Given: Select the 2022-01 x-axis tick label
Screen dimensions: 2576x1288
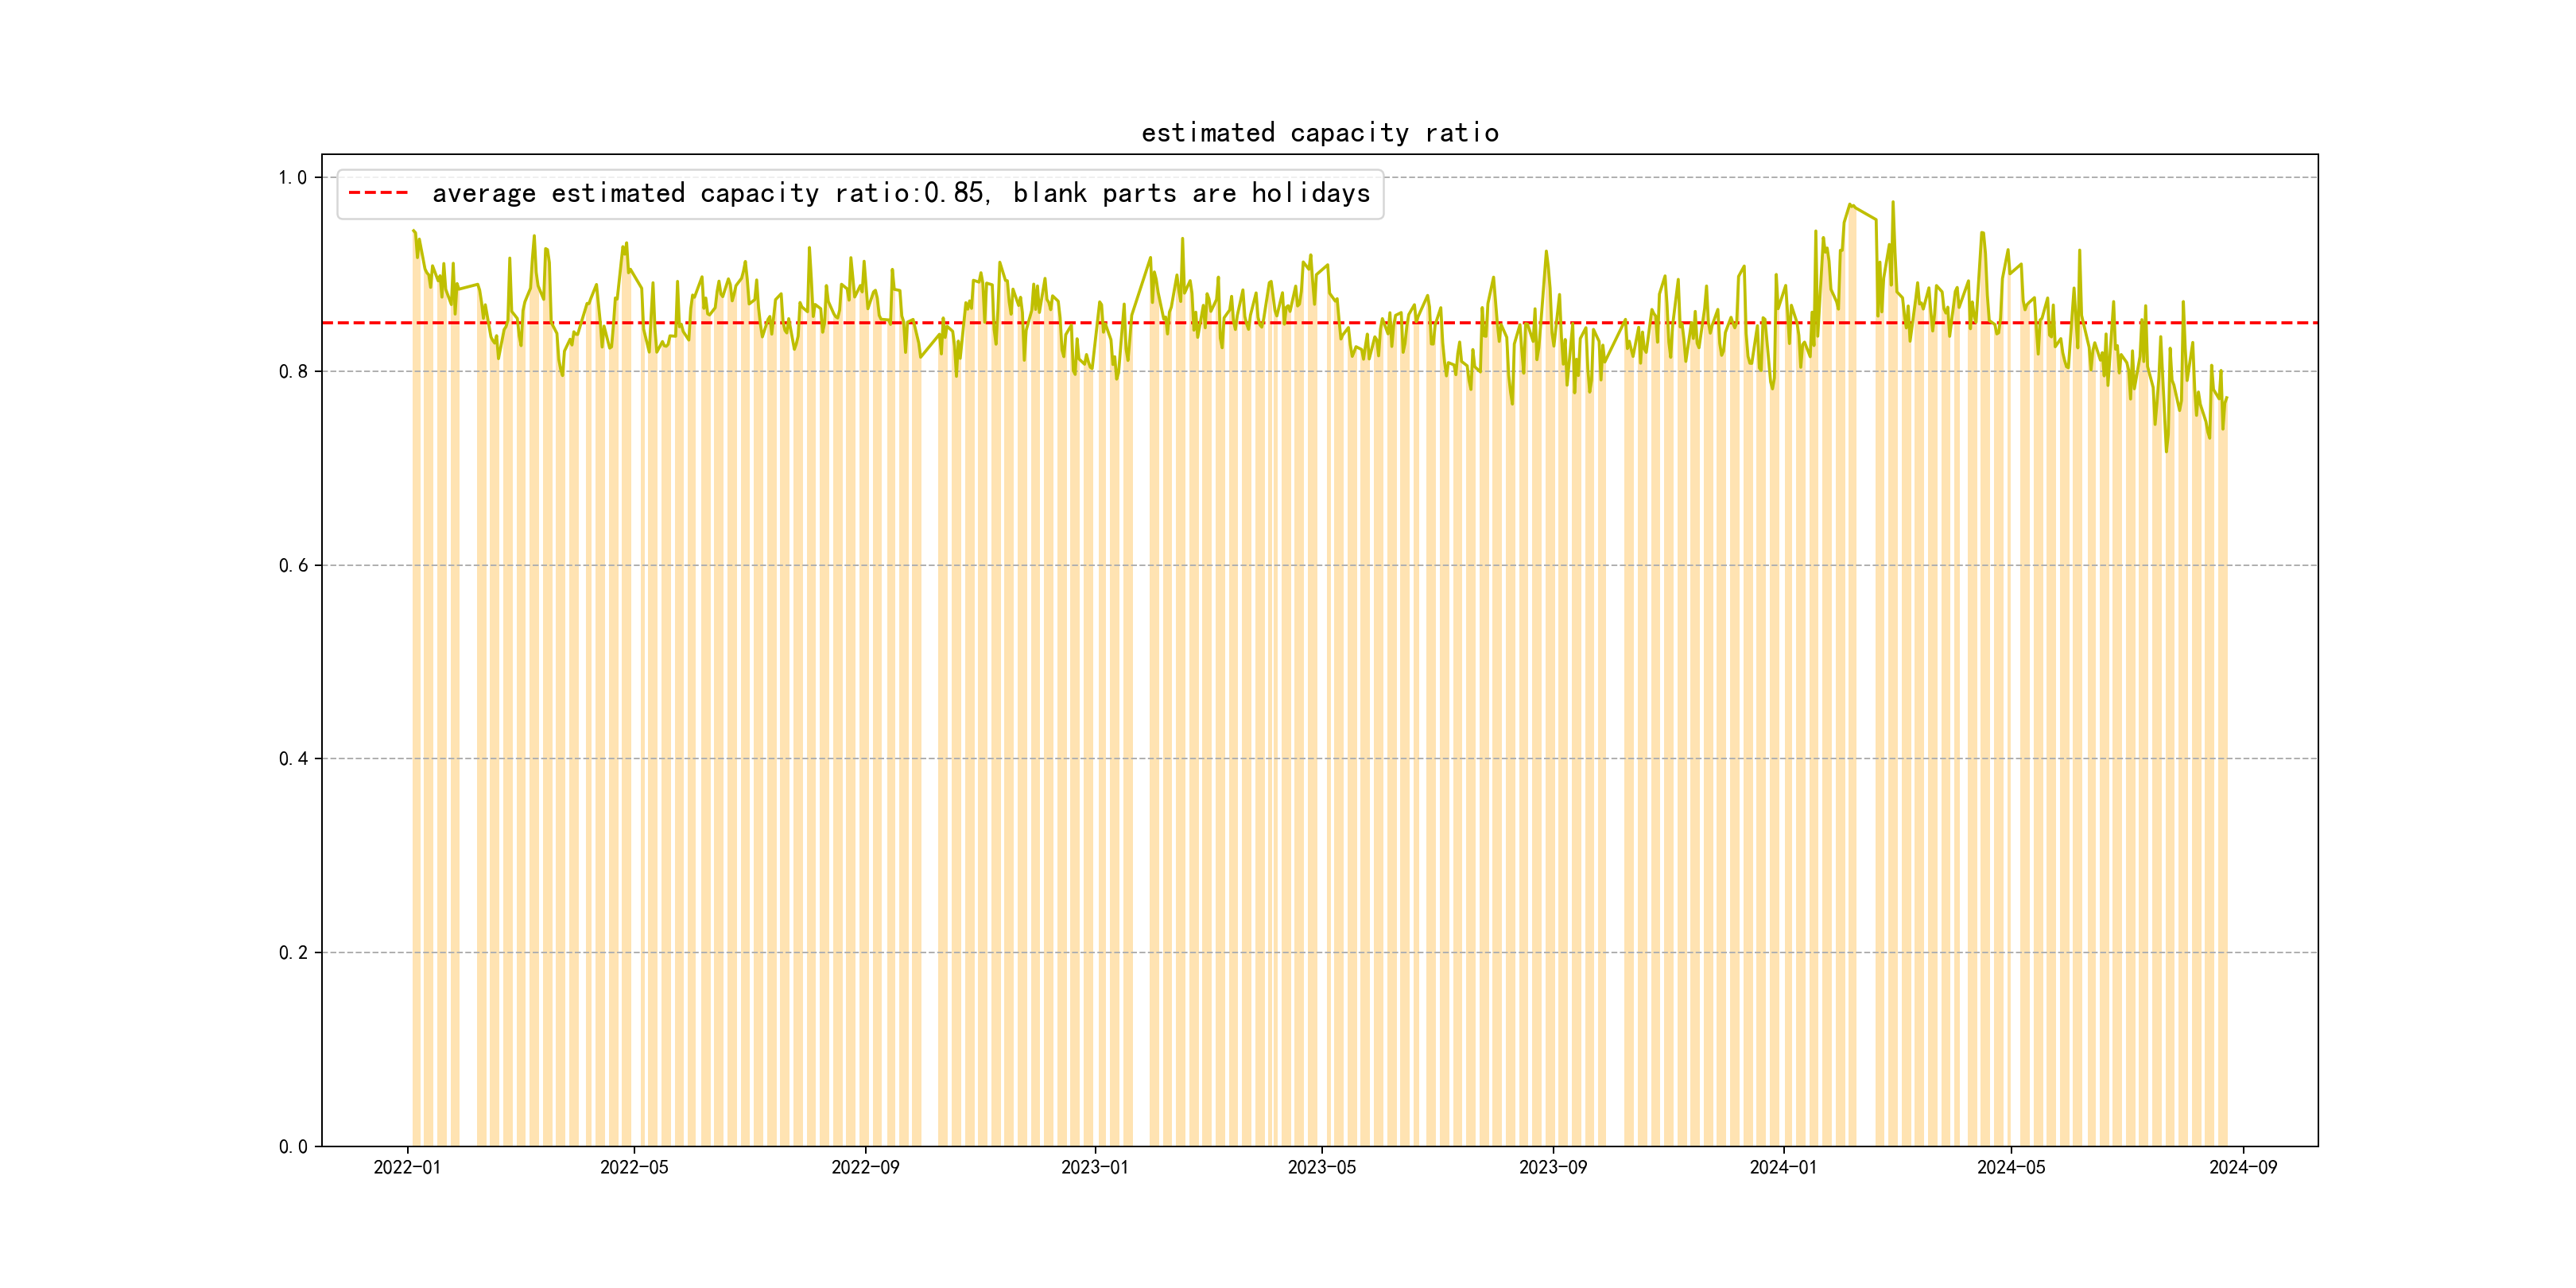Looking at the screenshot, I should click(407, 1168).
